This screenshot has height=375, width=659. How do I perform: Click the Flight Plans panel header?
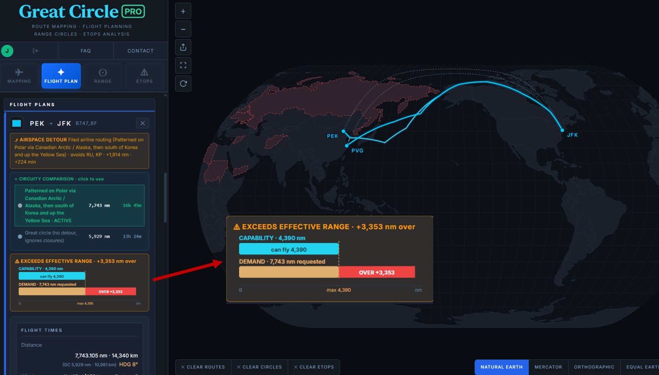(79, 104)
